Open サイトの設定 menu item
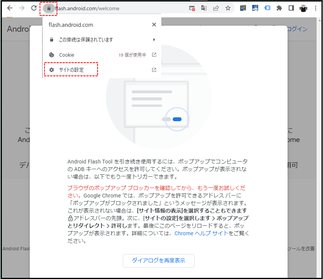 102,70
